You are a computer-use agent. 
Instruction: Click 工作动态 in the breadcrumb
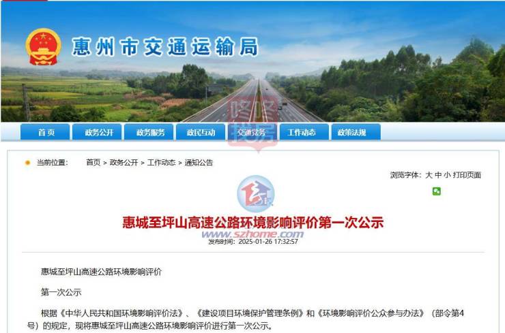(161, 162)
